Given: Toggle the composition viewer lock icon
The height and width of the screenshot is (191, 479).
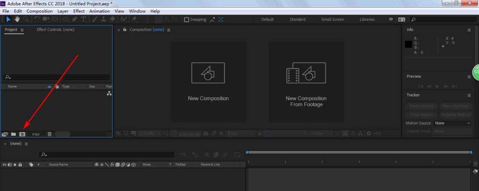Looking at the screenshot, I should (125, 29).
